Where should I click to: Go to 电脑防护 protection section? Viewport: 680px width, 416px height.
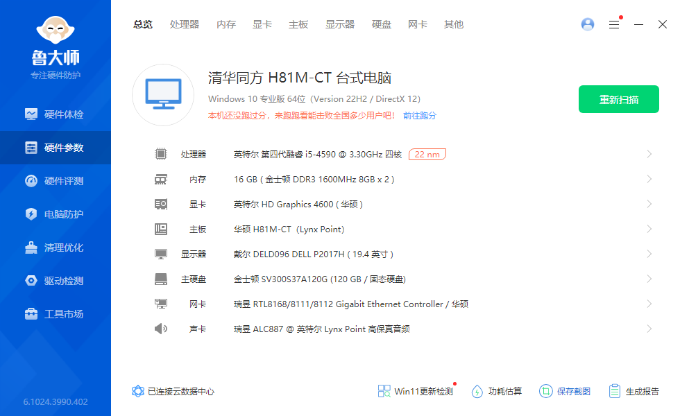55,214
